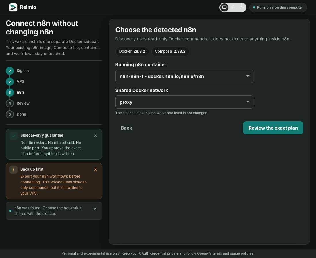Click the Sign in step label
This screenshot has width=316, height=258.
[x=23, y=71]
